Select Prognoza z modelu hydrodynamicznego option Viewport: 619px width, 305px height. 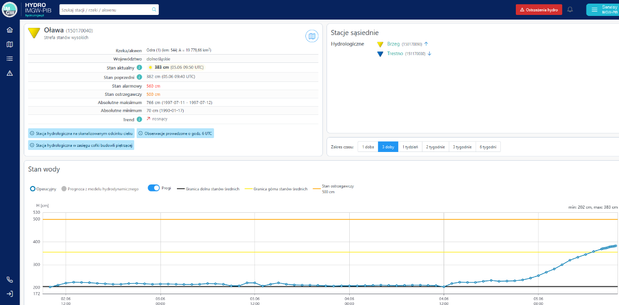click(x=100, y=189)
